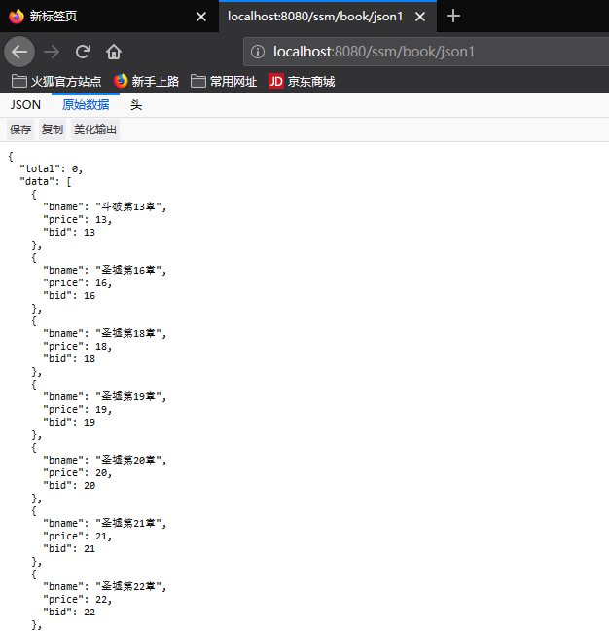This screenshot has width=609, height=632.
Task: Open the 京东商城 bookmark
Action: coord(302,82)
